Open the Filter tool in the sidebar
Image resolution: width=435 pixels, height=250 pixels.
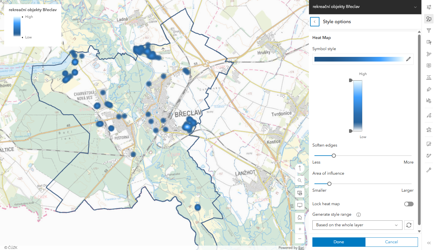click(429, 30)
